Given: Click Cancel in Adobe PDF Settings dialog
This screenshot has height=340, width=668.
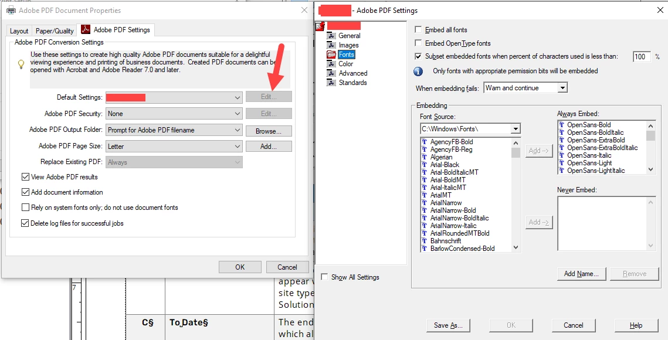Looking at the screenshot, I should pos(573,325).
